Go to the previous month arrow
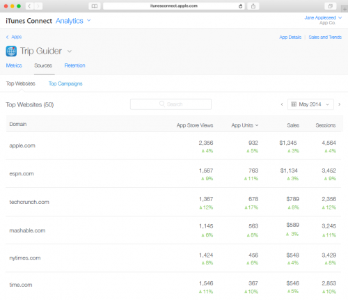348x300 pixels. pyautogui.click(x=282, y=104)
